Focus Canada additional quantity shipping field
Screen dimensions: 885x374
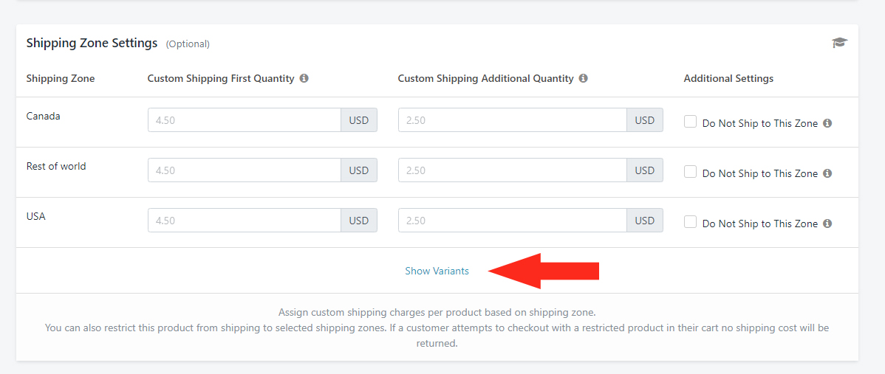[513, 120]
